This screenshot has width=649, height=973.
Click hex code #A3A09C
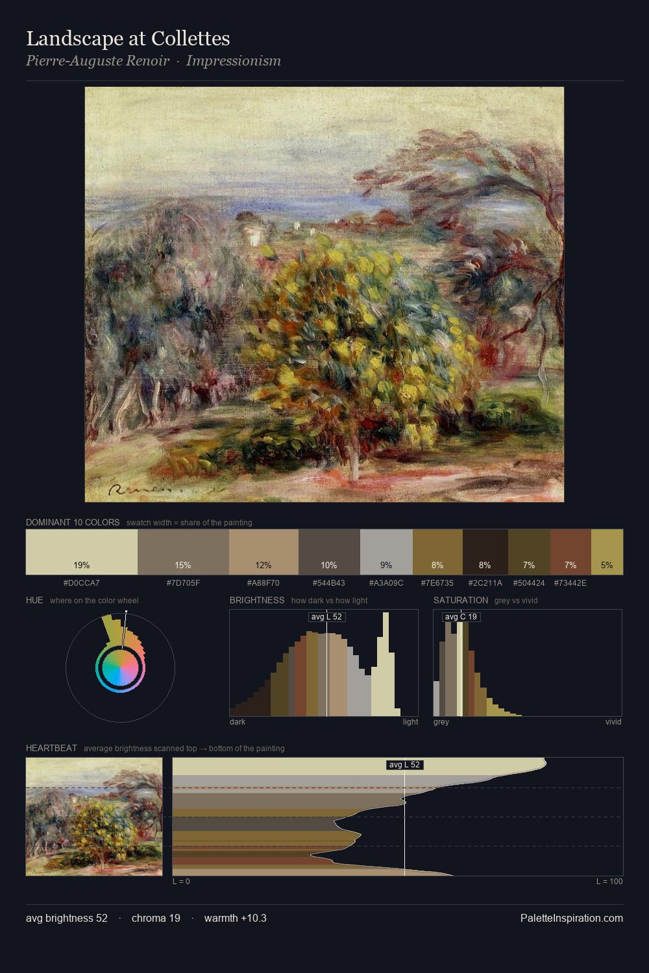[386, 583]
